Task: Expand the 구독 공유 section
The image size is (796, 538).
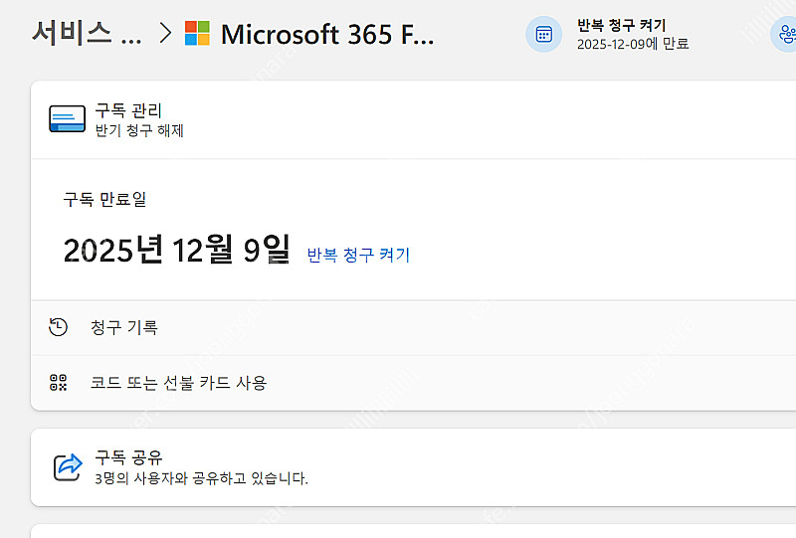Action: coord(413,467)
